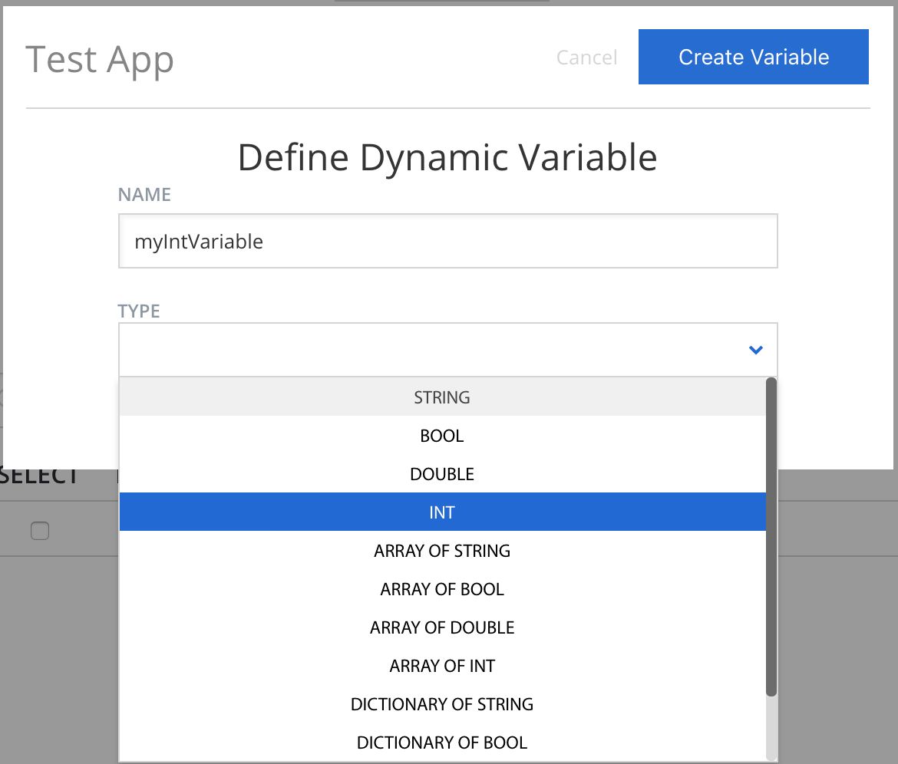This screenshot has width=898, height=764.
Task: Select STRING from the type list
Action: click(x=442, y=397)
